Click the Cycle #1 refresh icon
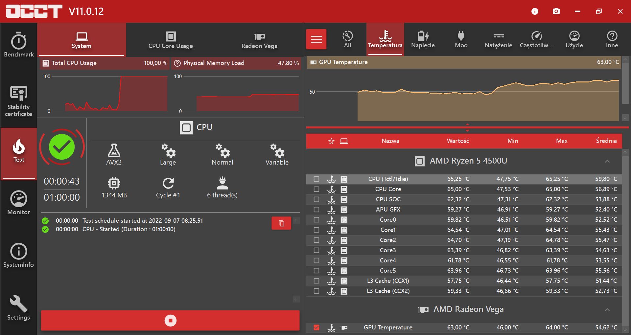The height and width of the screenshot is (335, 631). (x=168, y=183)
